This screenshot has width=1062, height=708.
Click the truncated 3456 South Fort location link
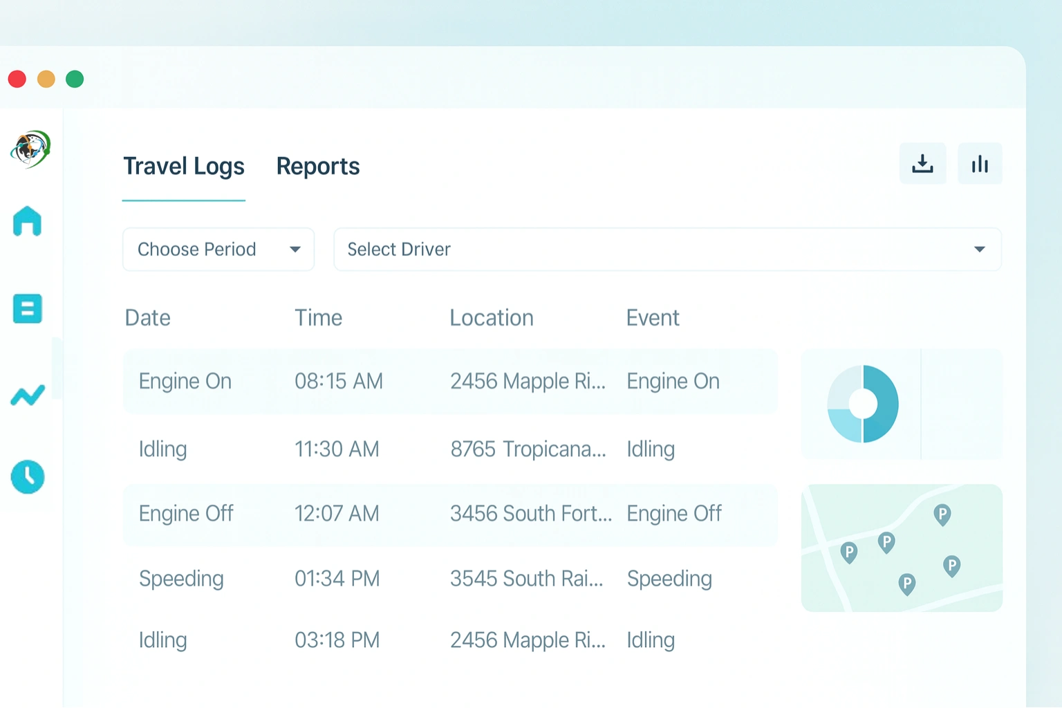530,513
